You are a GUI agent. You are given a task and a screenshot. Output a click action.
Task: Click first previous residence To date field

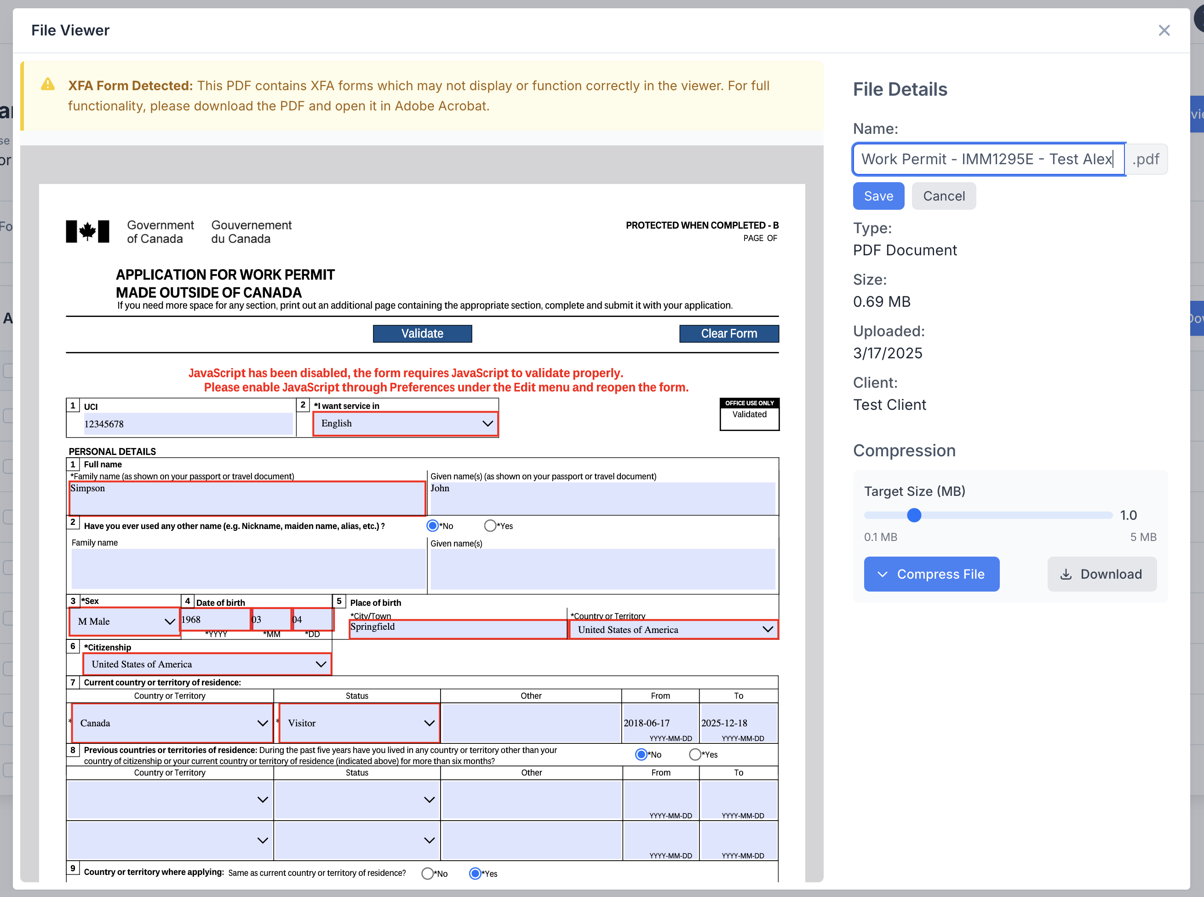(739, 799)
